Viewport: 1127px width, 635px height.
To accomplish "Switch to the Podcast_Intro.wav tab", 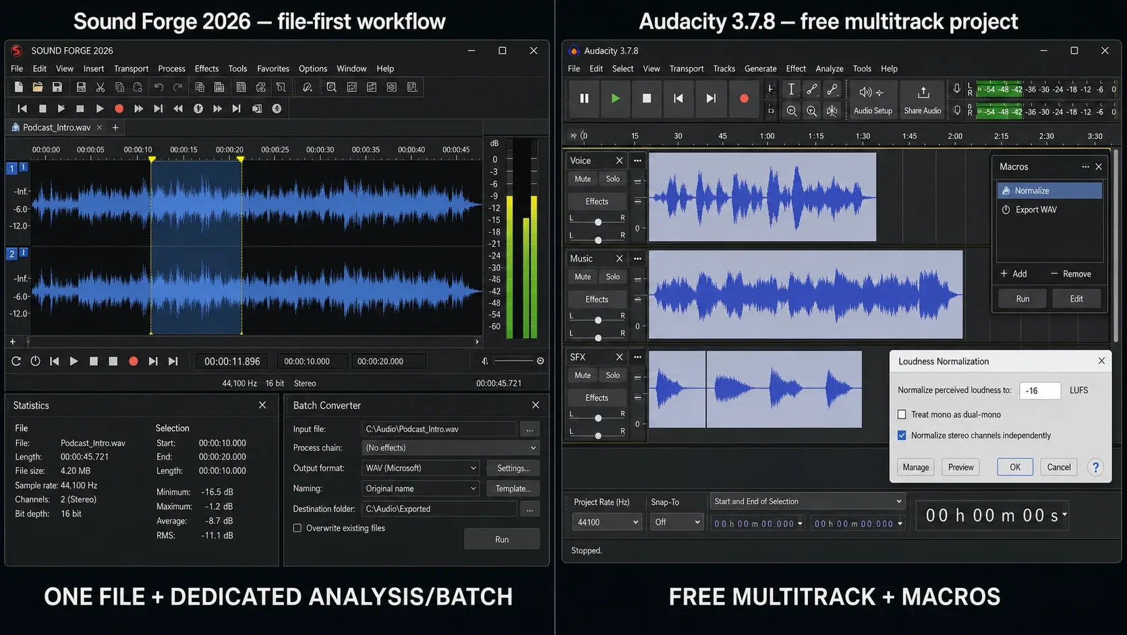I will coord(57,128).
